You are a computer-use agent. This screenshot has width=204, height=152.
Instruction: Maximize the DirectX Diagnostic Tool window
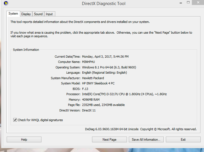[x=188, y=2]
